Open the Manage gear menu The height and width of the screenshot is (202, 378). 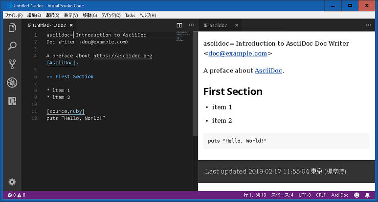[12, 182]
